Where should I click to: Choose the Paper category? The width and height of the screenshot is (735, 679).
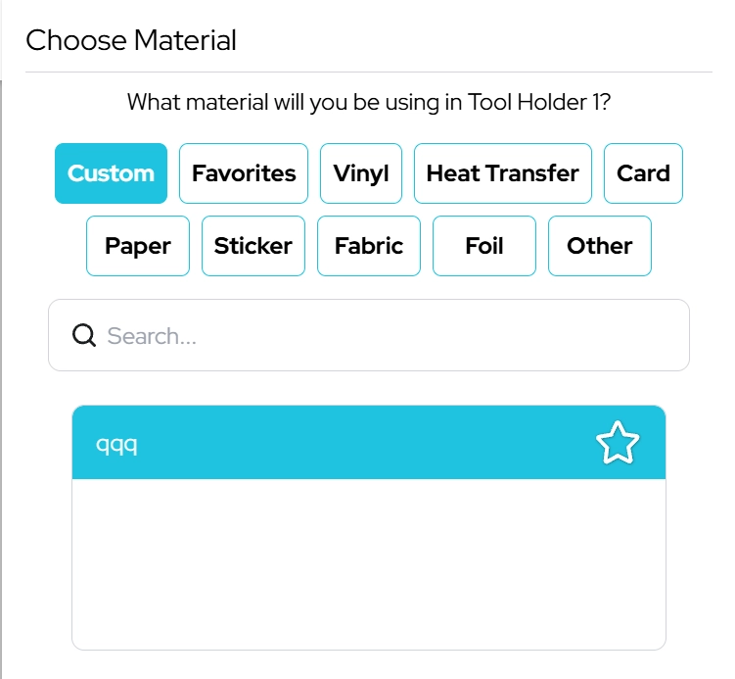[x=138, y=246]
